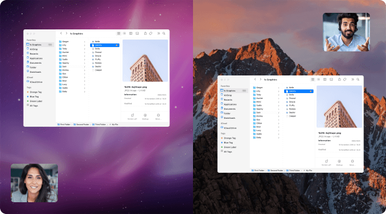The height and width of the screenshot is (214, 386).
Task: Expand the Gus folder chevron in purple-wallpaper Finder
Action: tap(85, 74)
